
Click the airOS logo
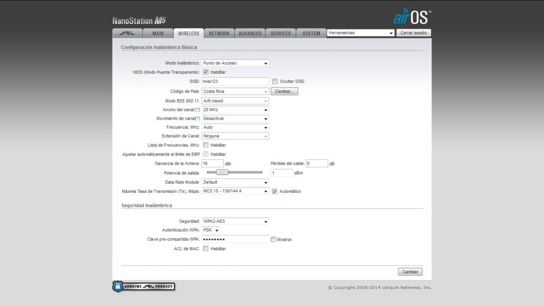pos(412,16)
